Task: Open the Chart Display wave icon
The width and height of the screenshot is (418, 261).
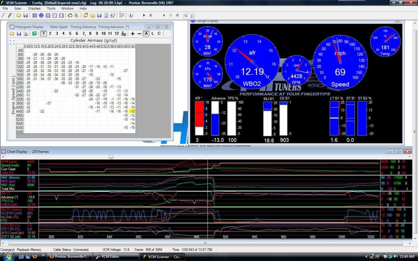Action: (48, 16)
